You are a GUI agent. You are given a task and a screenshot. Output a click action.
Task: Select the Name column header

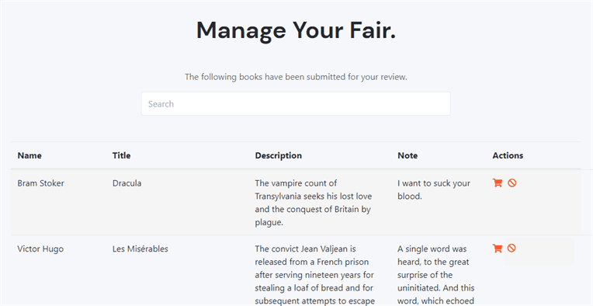click(29, 155)
